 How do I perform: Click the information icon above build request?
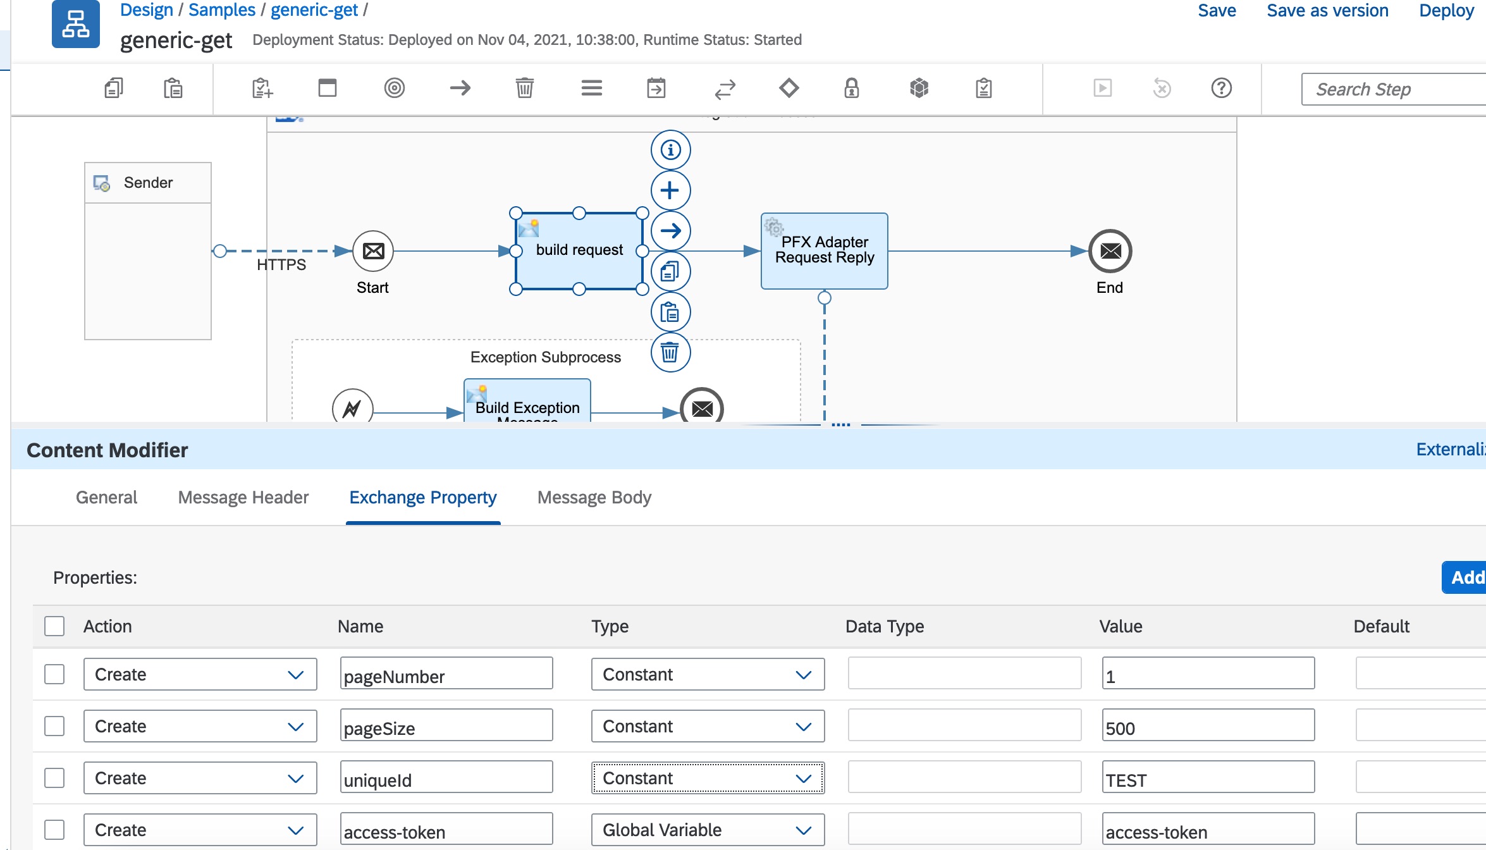coord(670,150)
